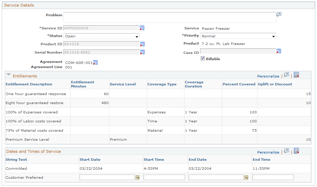Image resolution: width=317 pixels, height=187 pixels.
Task: Click the COM-AGR-001 agreement value
Action: (79, 63)
